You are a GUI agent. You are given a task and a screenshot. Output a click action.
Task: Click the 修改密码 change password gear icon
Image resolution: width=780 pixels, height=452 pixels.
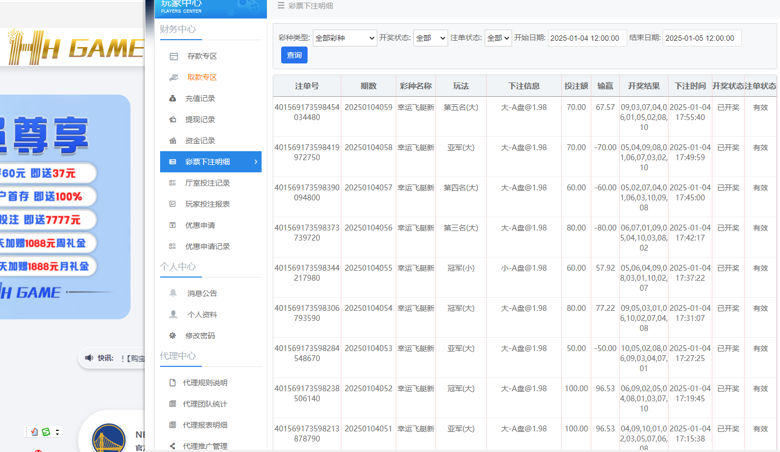(x=173, y=335)
